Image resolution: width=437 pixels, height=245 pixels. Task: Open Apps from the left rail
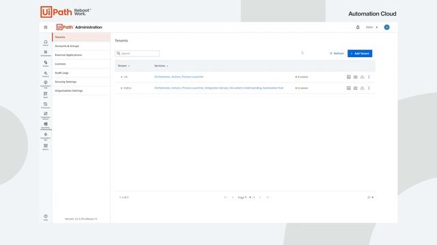pyautogui.click(x=46, y=95)
